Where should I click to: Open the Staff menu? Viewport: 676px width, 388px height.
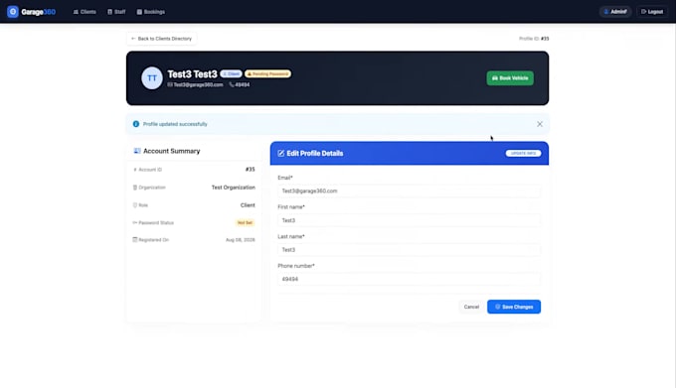point(116,12)
